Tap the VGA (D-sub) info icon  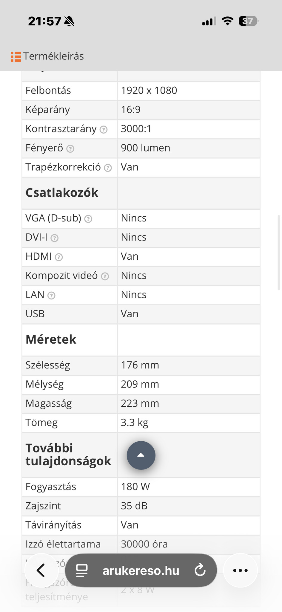[x=88, y=219]
